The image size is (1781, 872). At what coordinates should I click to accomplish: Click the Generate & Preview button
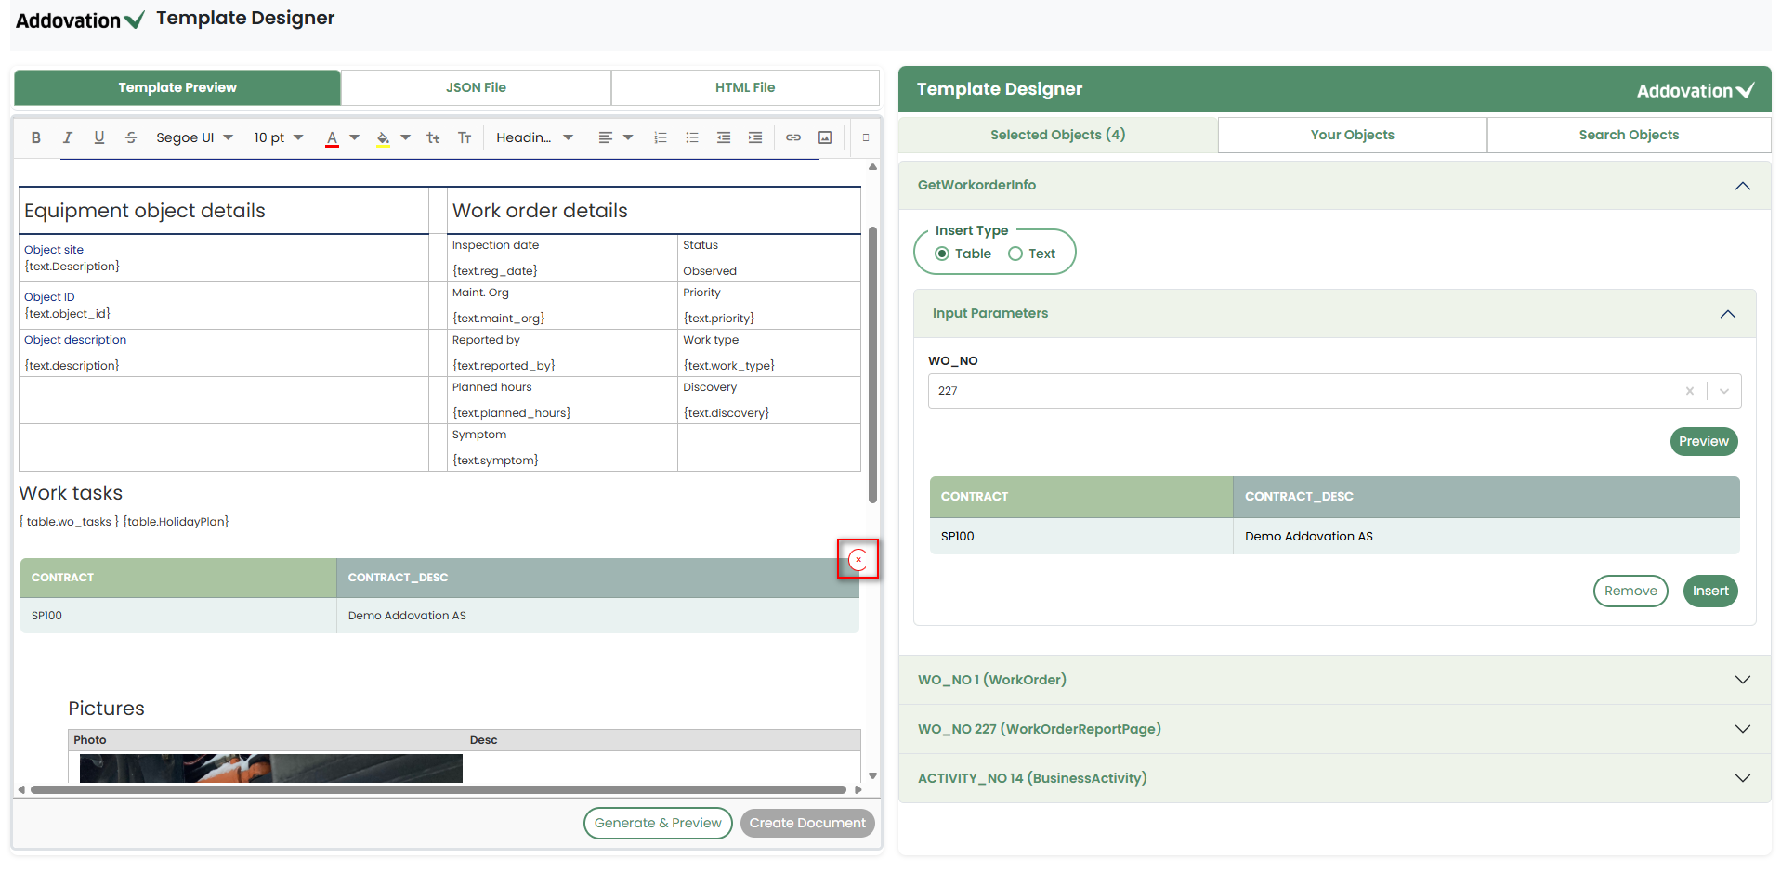(x=658, y=823)
